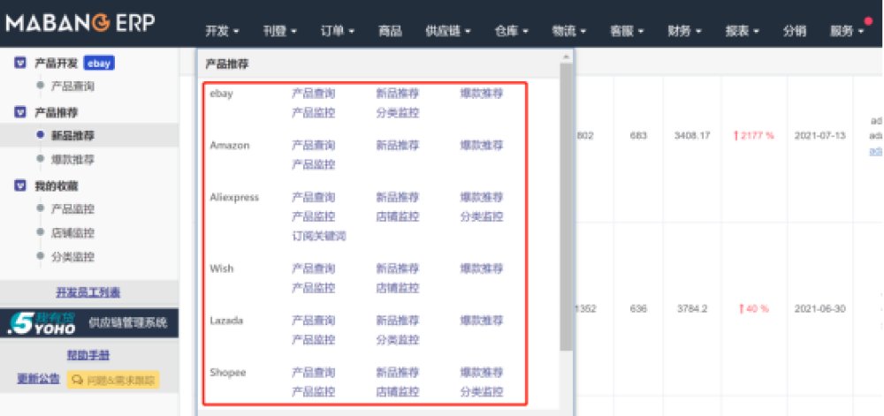Expand the 供应链 top menu
The image size is (884, 416).
(448, 32)
